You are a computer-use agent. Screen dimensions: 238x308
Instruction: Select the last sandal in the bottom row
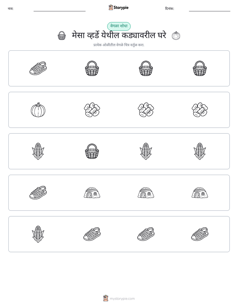coord(200,234)
